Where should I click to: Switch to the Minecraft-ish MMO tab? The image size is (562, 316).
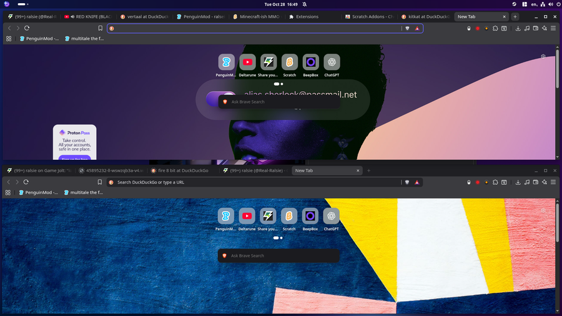[x=257, y=16]
